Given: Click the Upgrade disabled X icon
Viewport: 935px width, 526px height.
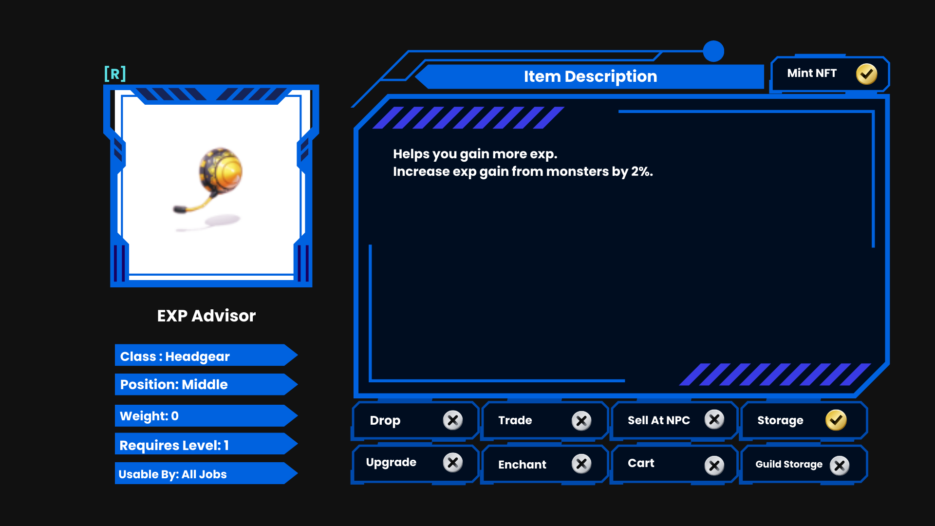Looking at the screenshot, I should point(453,462).
